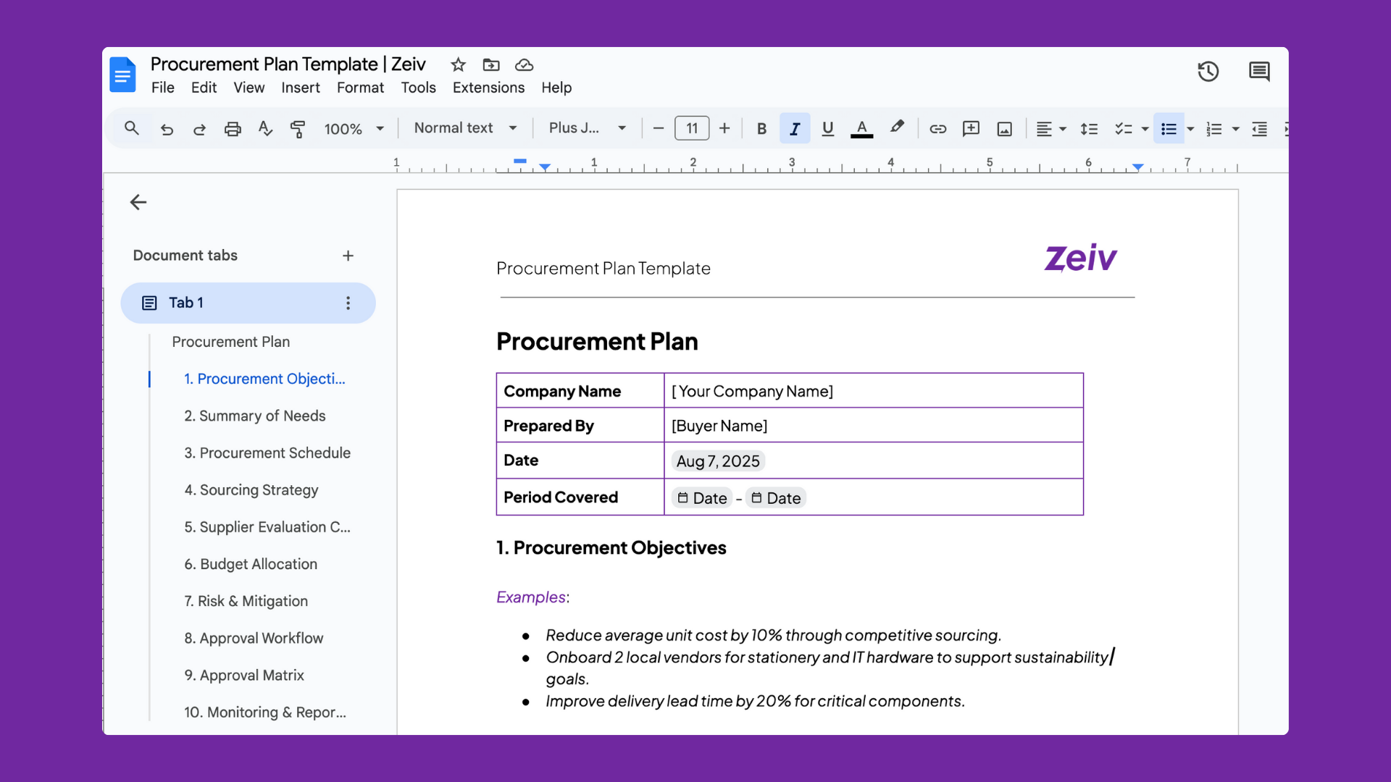Open the Extensions menu
Screen dimensions: 1391x782
coord(488,88)
